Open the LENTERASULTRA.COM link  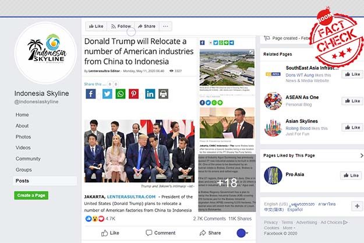[x=131, y=197]
